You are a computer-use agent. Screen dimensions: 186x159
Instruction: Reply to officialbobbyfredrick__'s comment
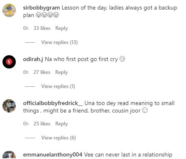tap(61, 124)
